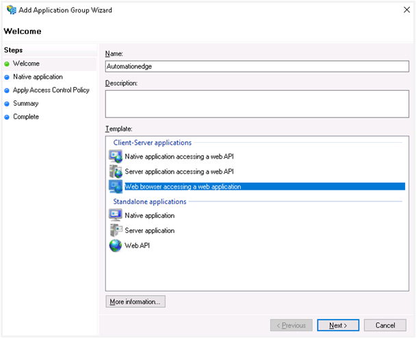
Task: Choose Web browser accessing a web application template
Action: coord(183,186)
